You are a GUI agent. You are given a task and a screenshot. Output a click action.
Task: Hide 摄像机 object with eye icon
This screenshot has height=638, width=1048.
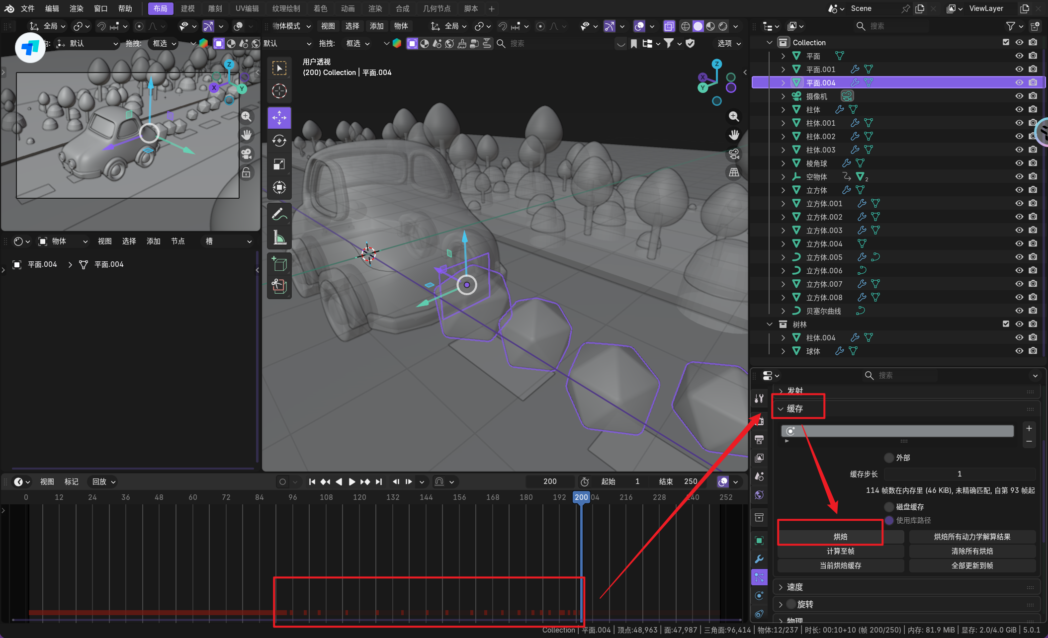(x=1019, y=96)
